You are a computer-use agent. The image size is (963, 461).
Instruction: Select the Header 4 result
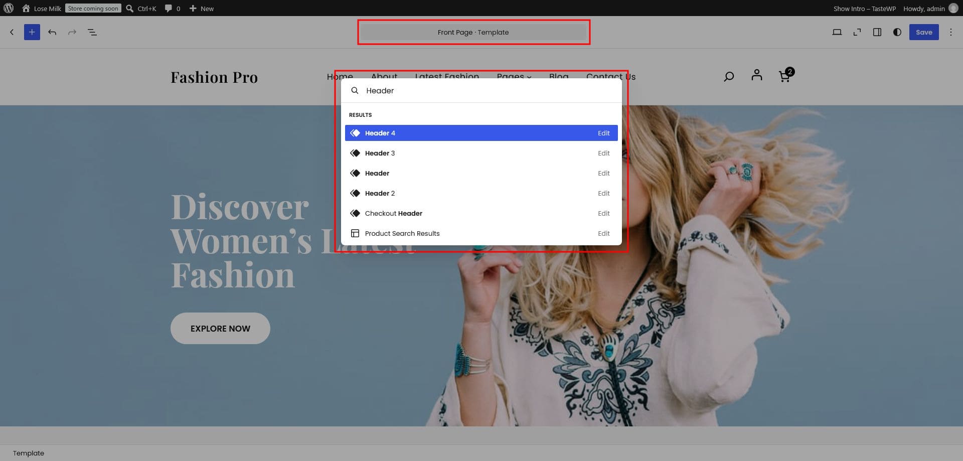(481, 133)
